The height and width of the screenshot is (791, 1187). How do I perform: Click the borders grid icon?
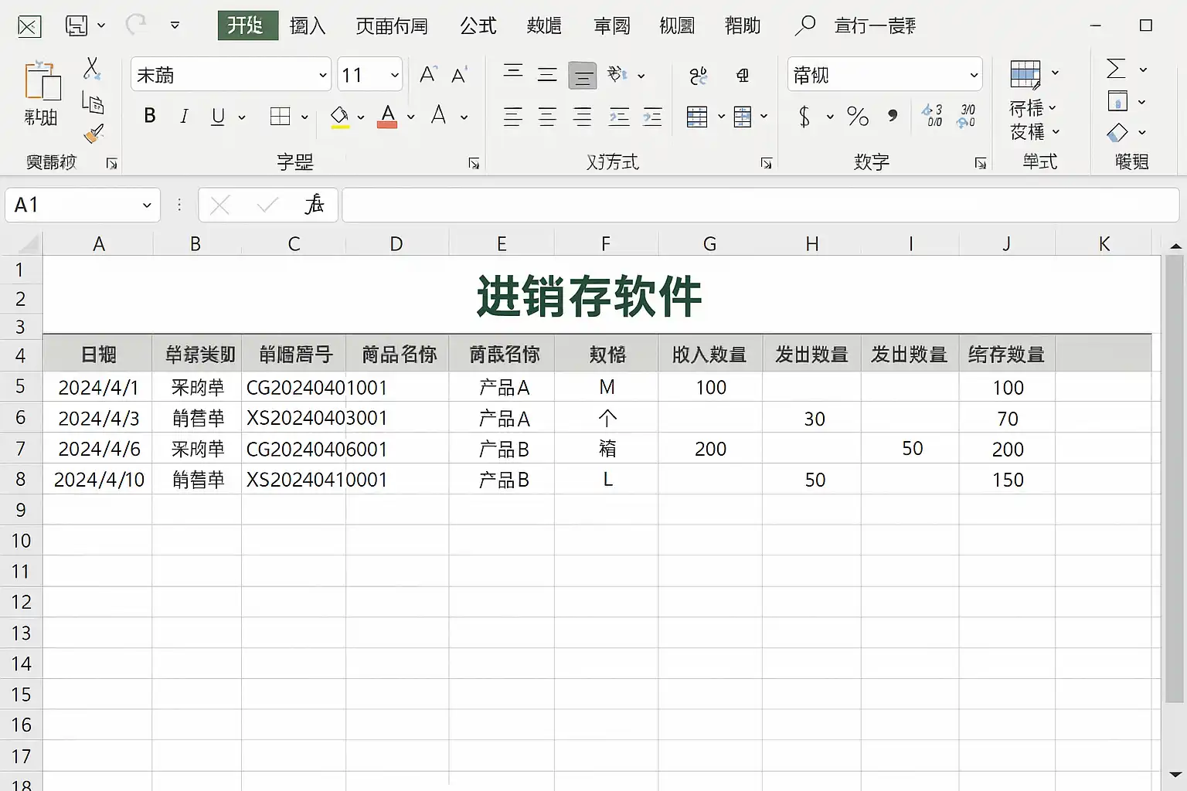pyautogui.click(x=280, y=117)
